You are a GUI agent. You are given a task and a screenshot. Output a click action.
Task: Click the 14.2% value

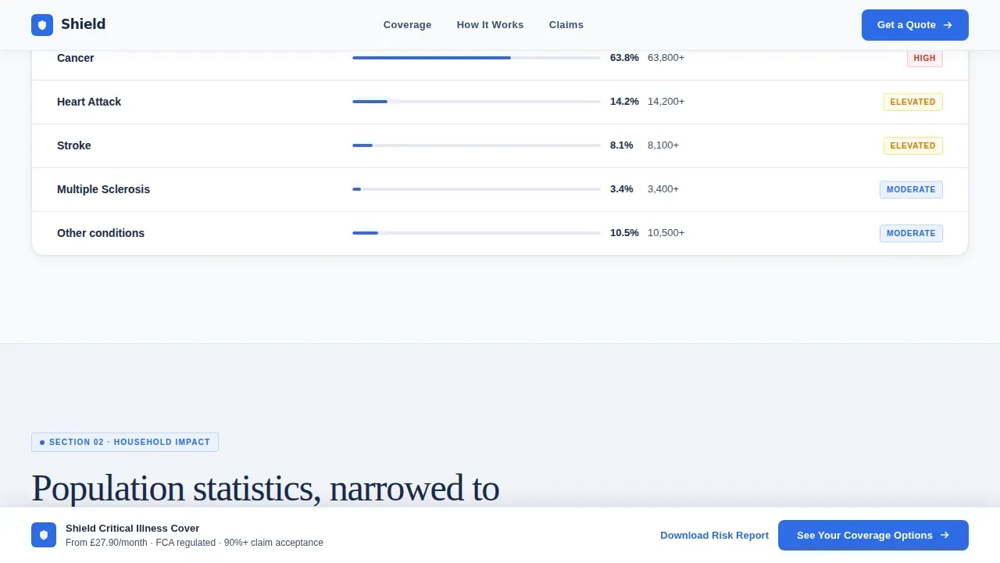624,102
